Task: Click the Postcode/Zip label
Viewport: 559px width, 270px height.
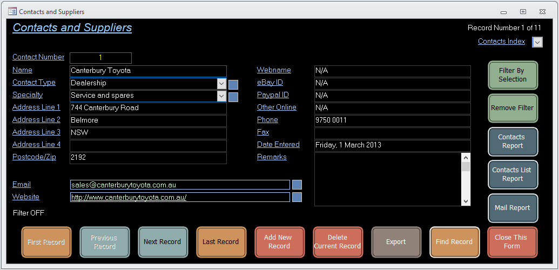Action: 34,157
